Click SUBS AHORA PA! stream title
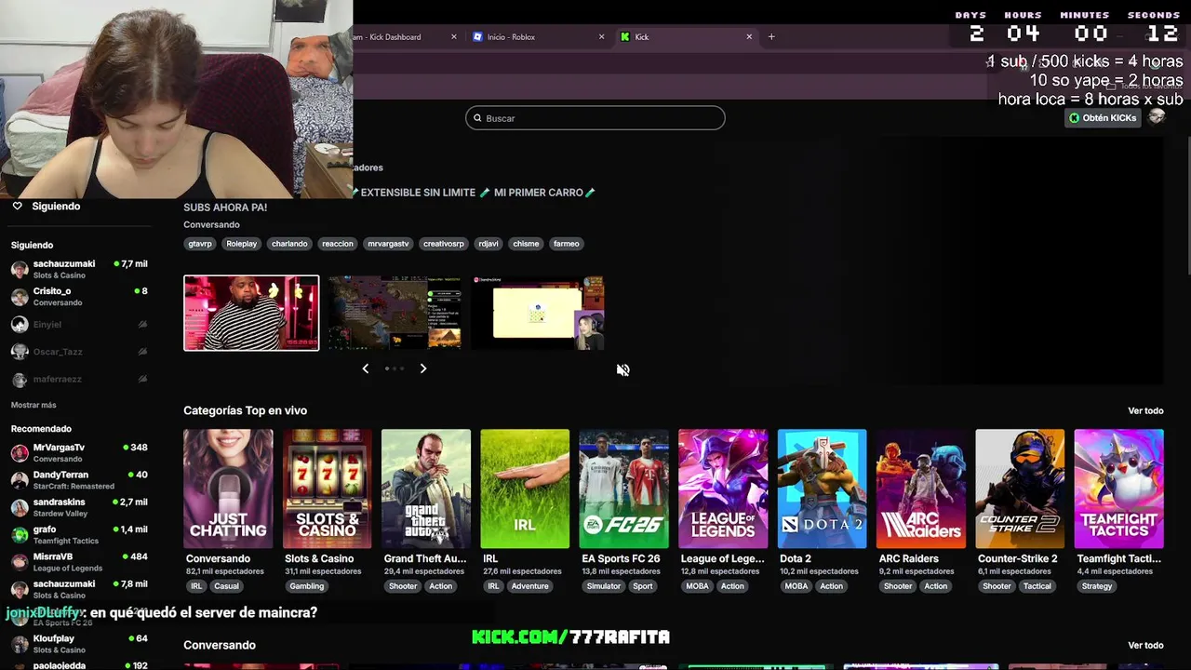The image size is (1191, 670). pyautogui.click(x=225, y=208)
